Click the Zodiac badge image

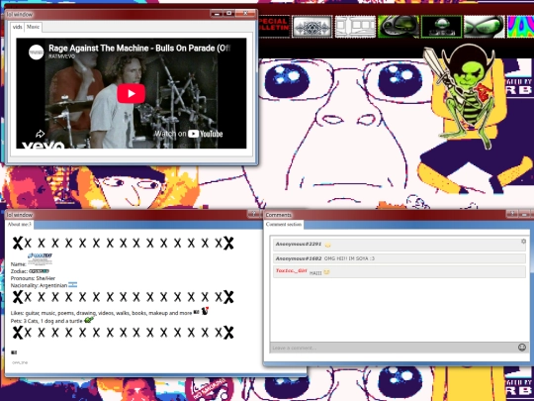39,271
